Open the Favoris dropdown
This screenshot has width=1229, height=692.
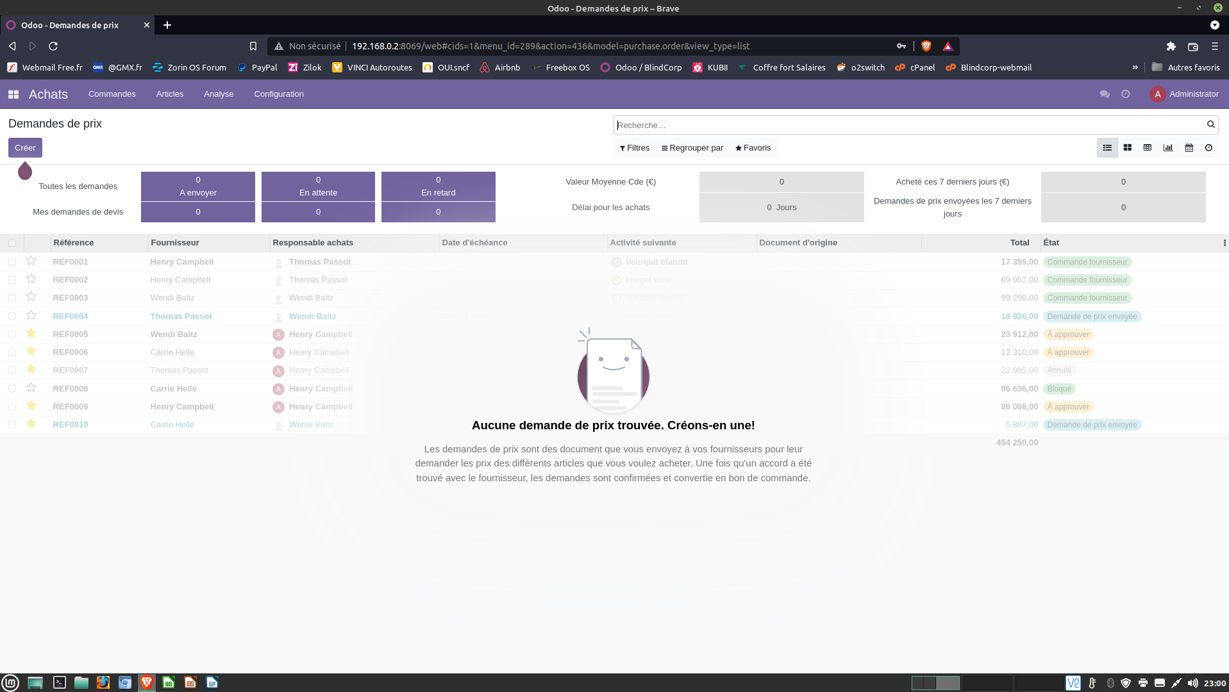coord(753,148)
